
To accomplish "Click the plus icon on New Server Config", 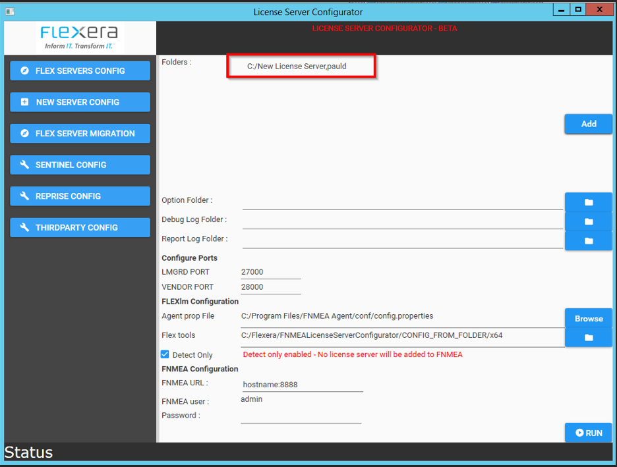I will tap(24, 102).
